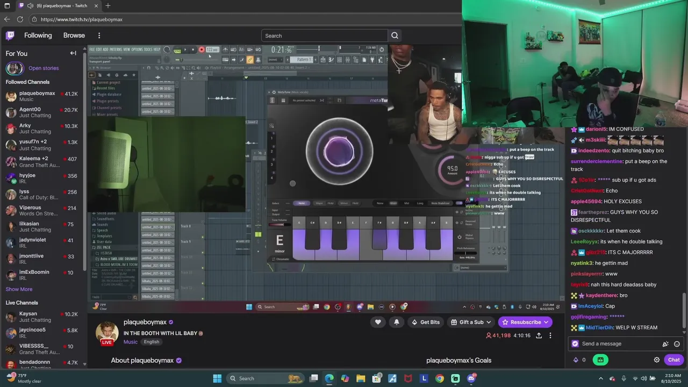Claim the green channel points reward
This screenshot has height=387, width=688.
(600, 360)
